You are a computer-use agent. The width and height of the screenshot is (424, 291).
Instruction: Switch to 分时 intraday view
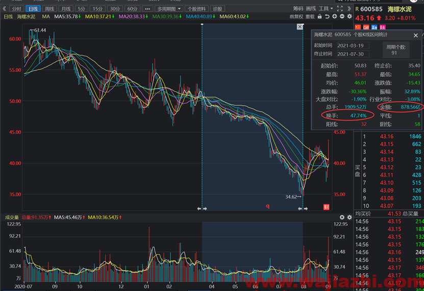click(16, 9)
